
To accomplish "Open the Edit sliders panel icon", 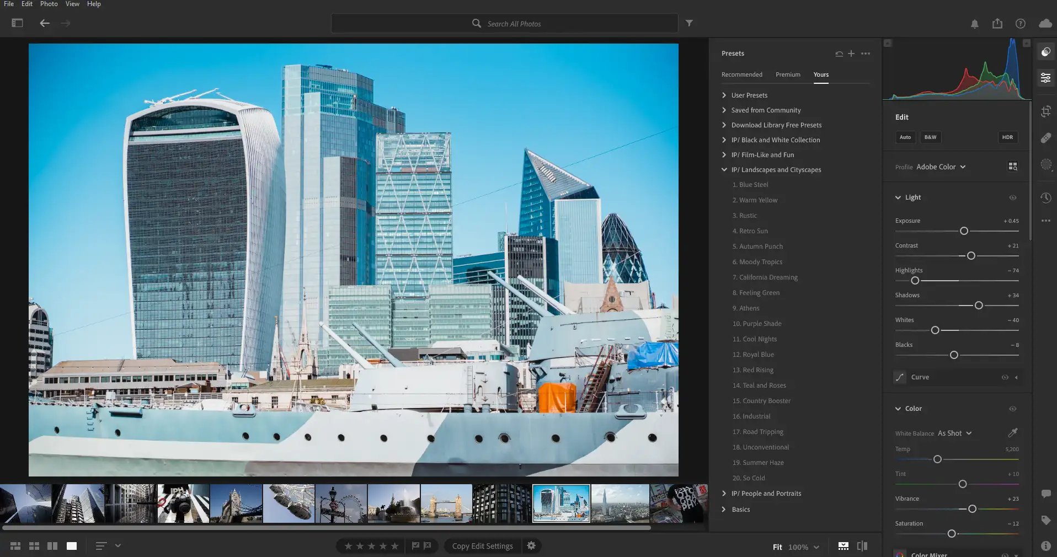I will (x=1045, y=78).
